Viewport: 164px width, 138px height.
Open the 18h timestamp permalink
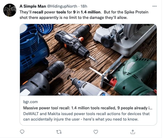point(84,6)
